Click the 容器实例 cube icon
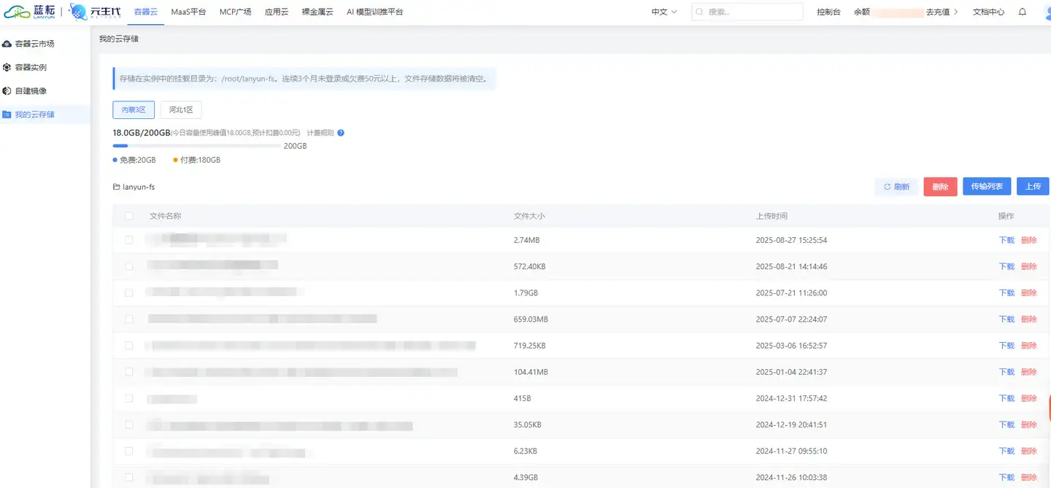The width and height of the screenshot is (1051, 488). click(x=7, y=67)
